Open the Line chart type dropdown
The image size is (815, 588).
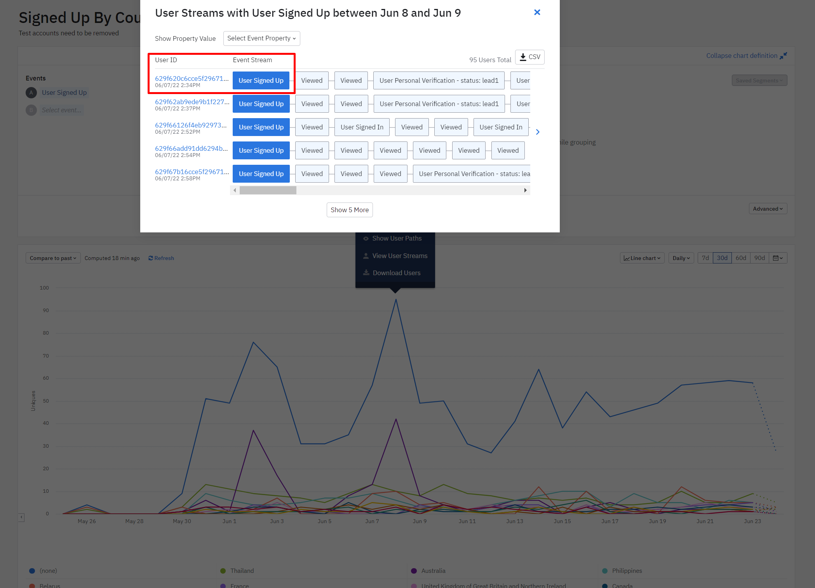(642, 258)
